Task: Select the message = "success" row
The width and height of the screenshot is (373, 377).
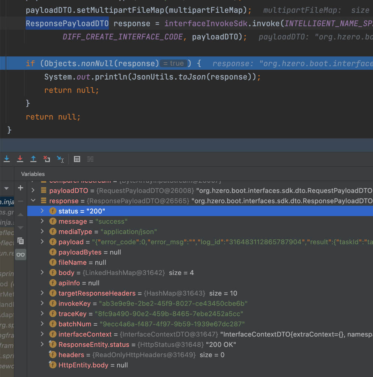Action: click(200, 221)
